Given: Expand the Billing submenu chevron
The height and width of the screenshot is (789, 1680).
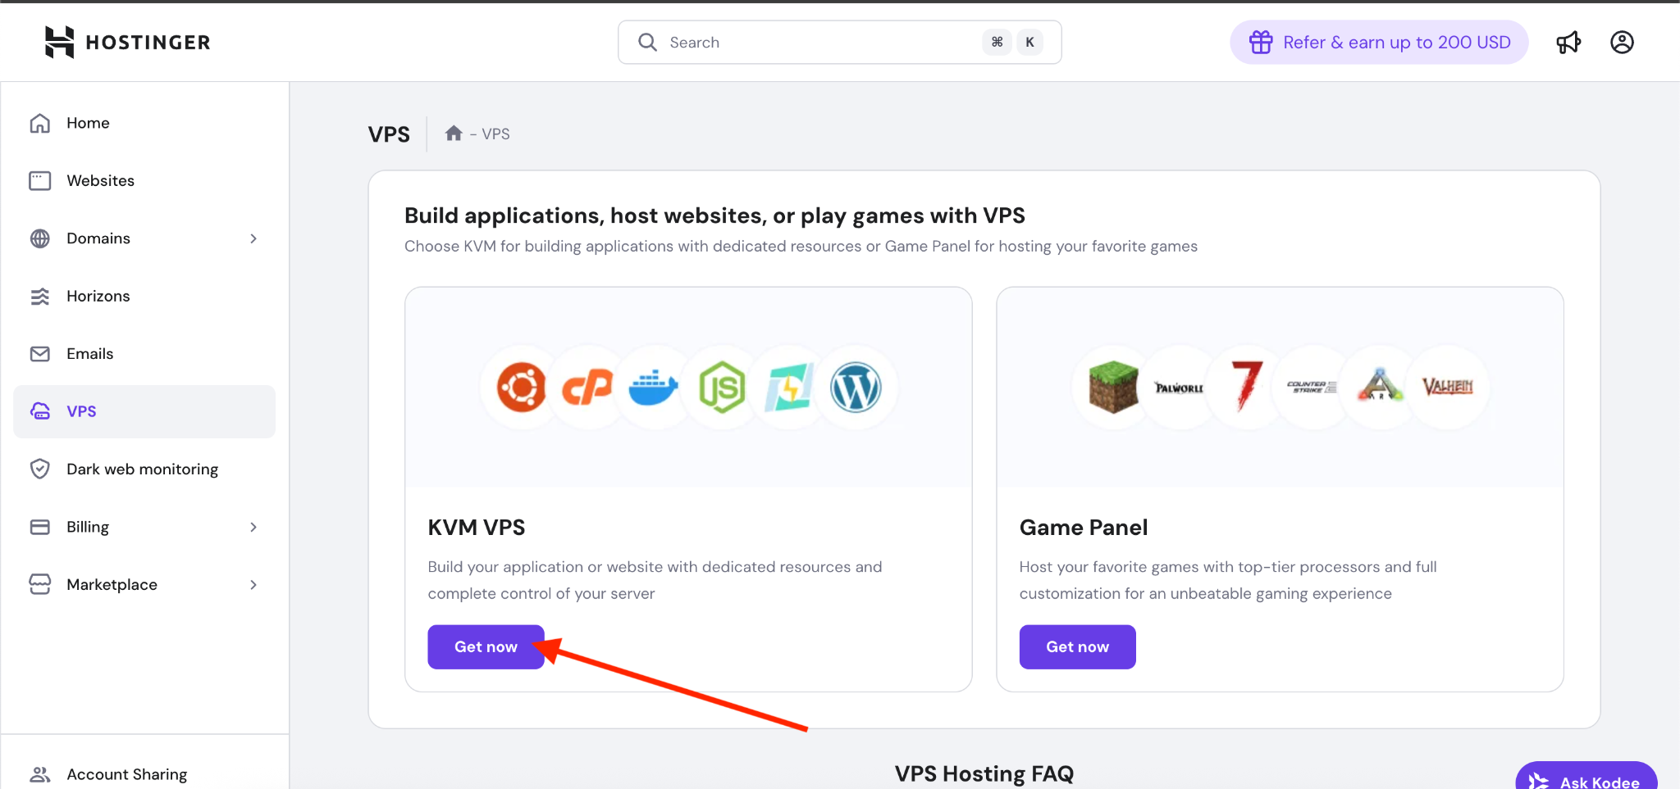Looking at the screenshot, I should click(253, 527).
